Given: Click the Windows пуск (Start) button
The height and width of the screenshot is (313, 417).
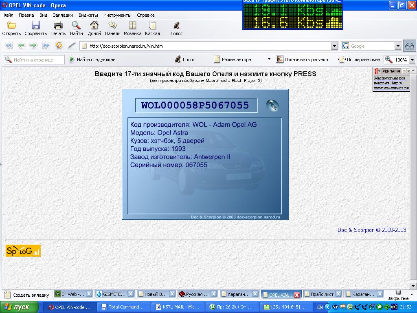Looking at the screenshot, I should tap(19, 307).
